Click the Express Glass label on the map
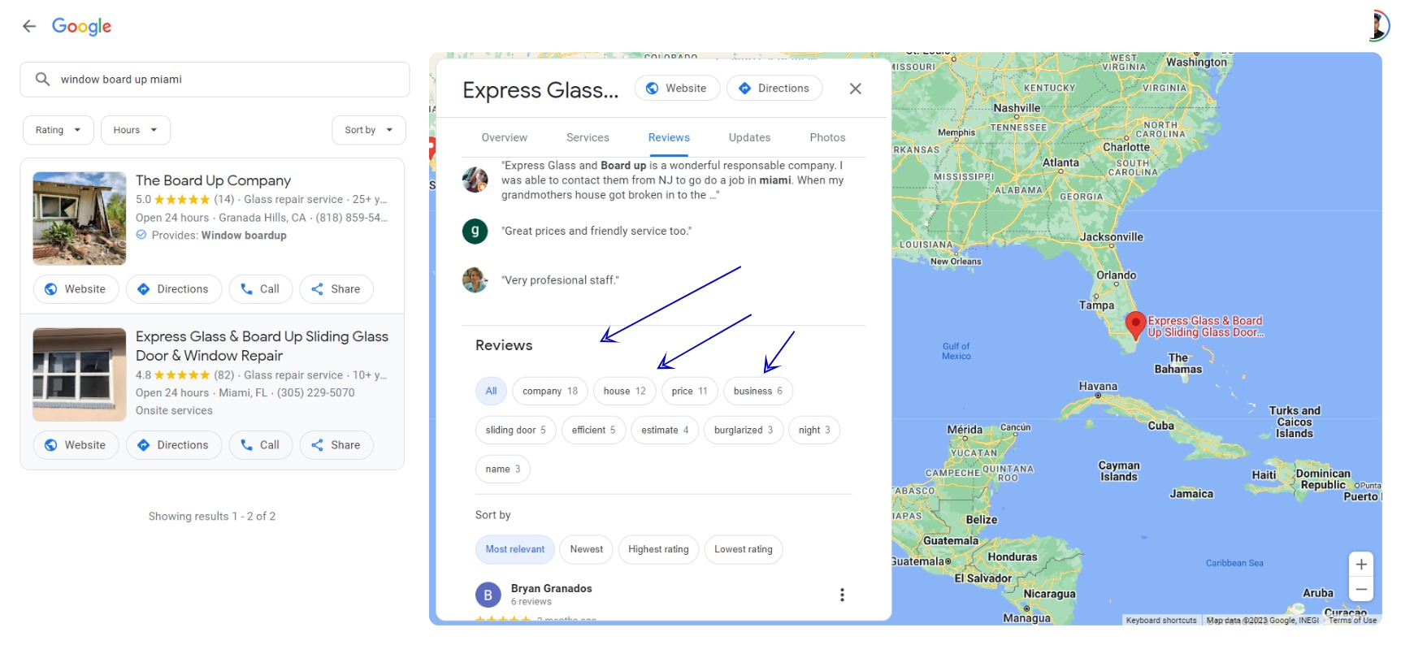This screenshot has width=1401, height=645. tap(1206, 327)
